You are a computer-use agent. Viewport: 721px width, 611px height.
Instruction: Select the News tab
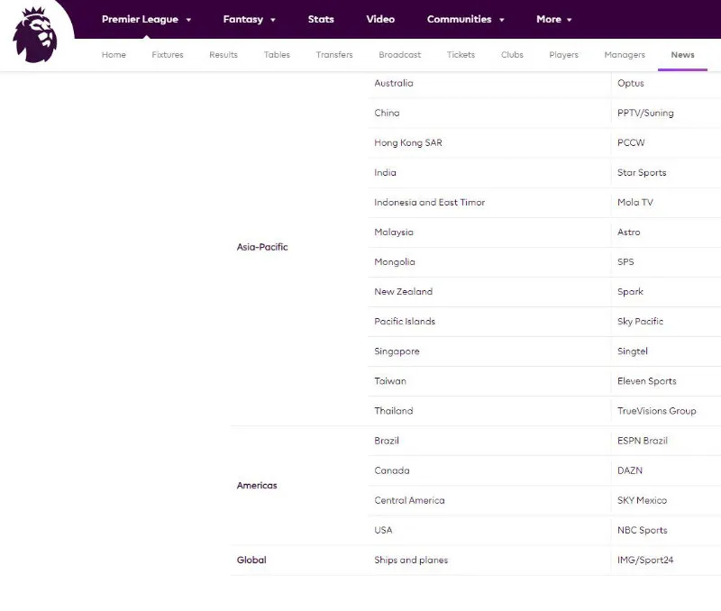coord(682,54)
